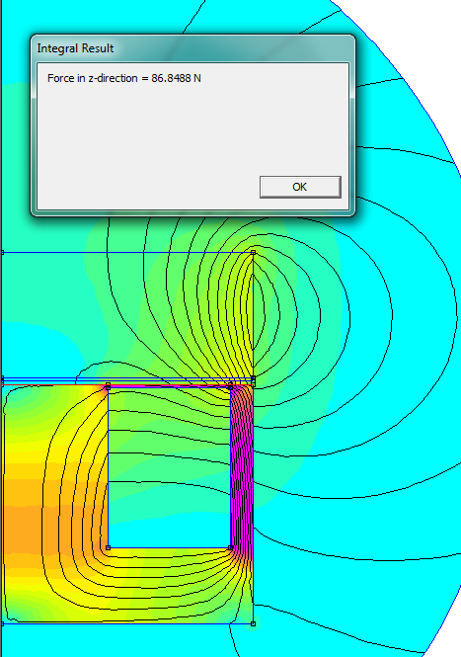Click the thin air gap between core and upper block
The height and width of the screenshot is (657, 461).
click(x=125, y=381)
